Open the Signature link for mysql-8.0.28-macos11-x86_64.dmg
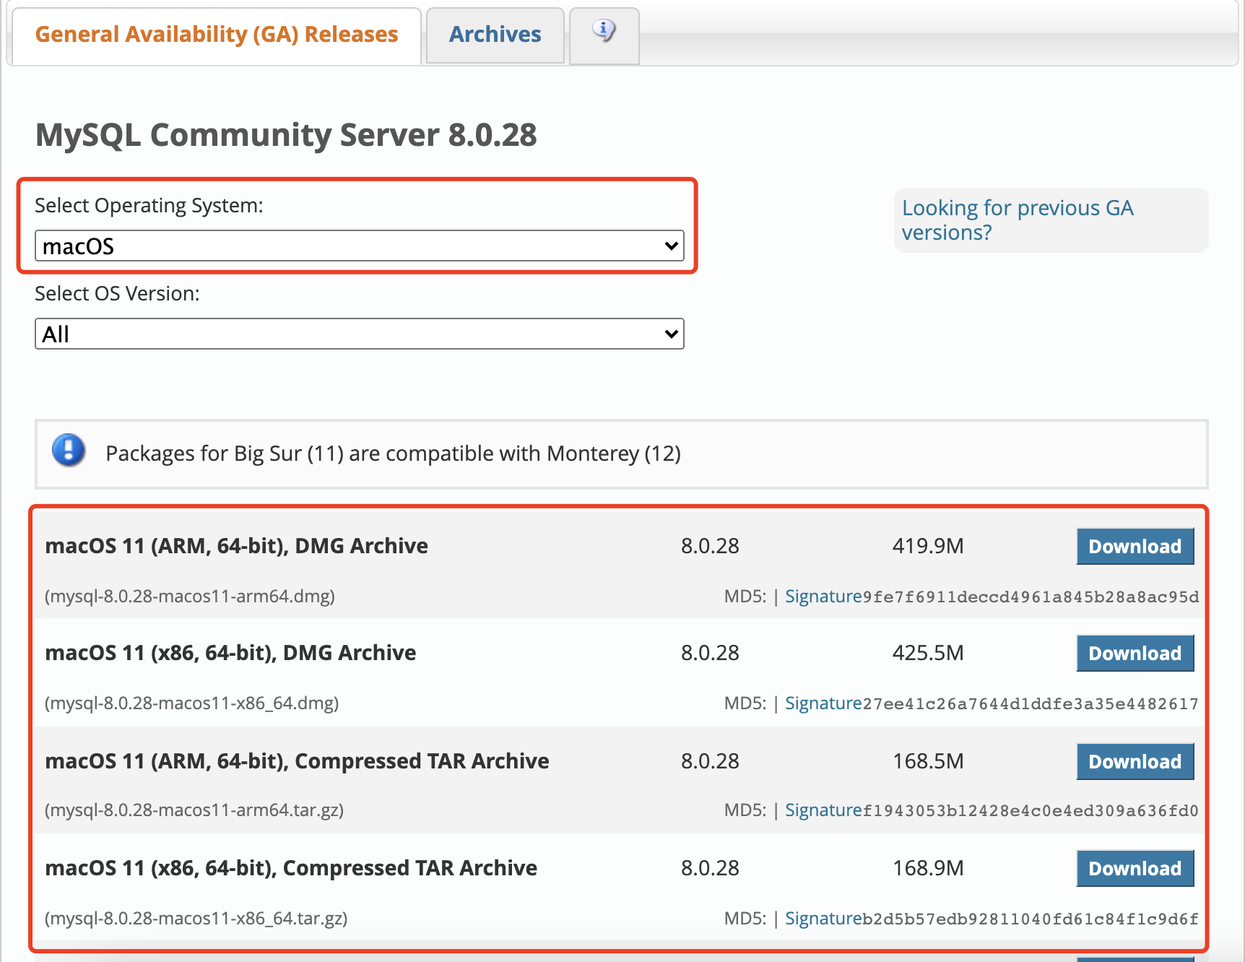The image size is (1245, 962). [823, 703]
